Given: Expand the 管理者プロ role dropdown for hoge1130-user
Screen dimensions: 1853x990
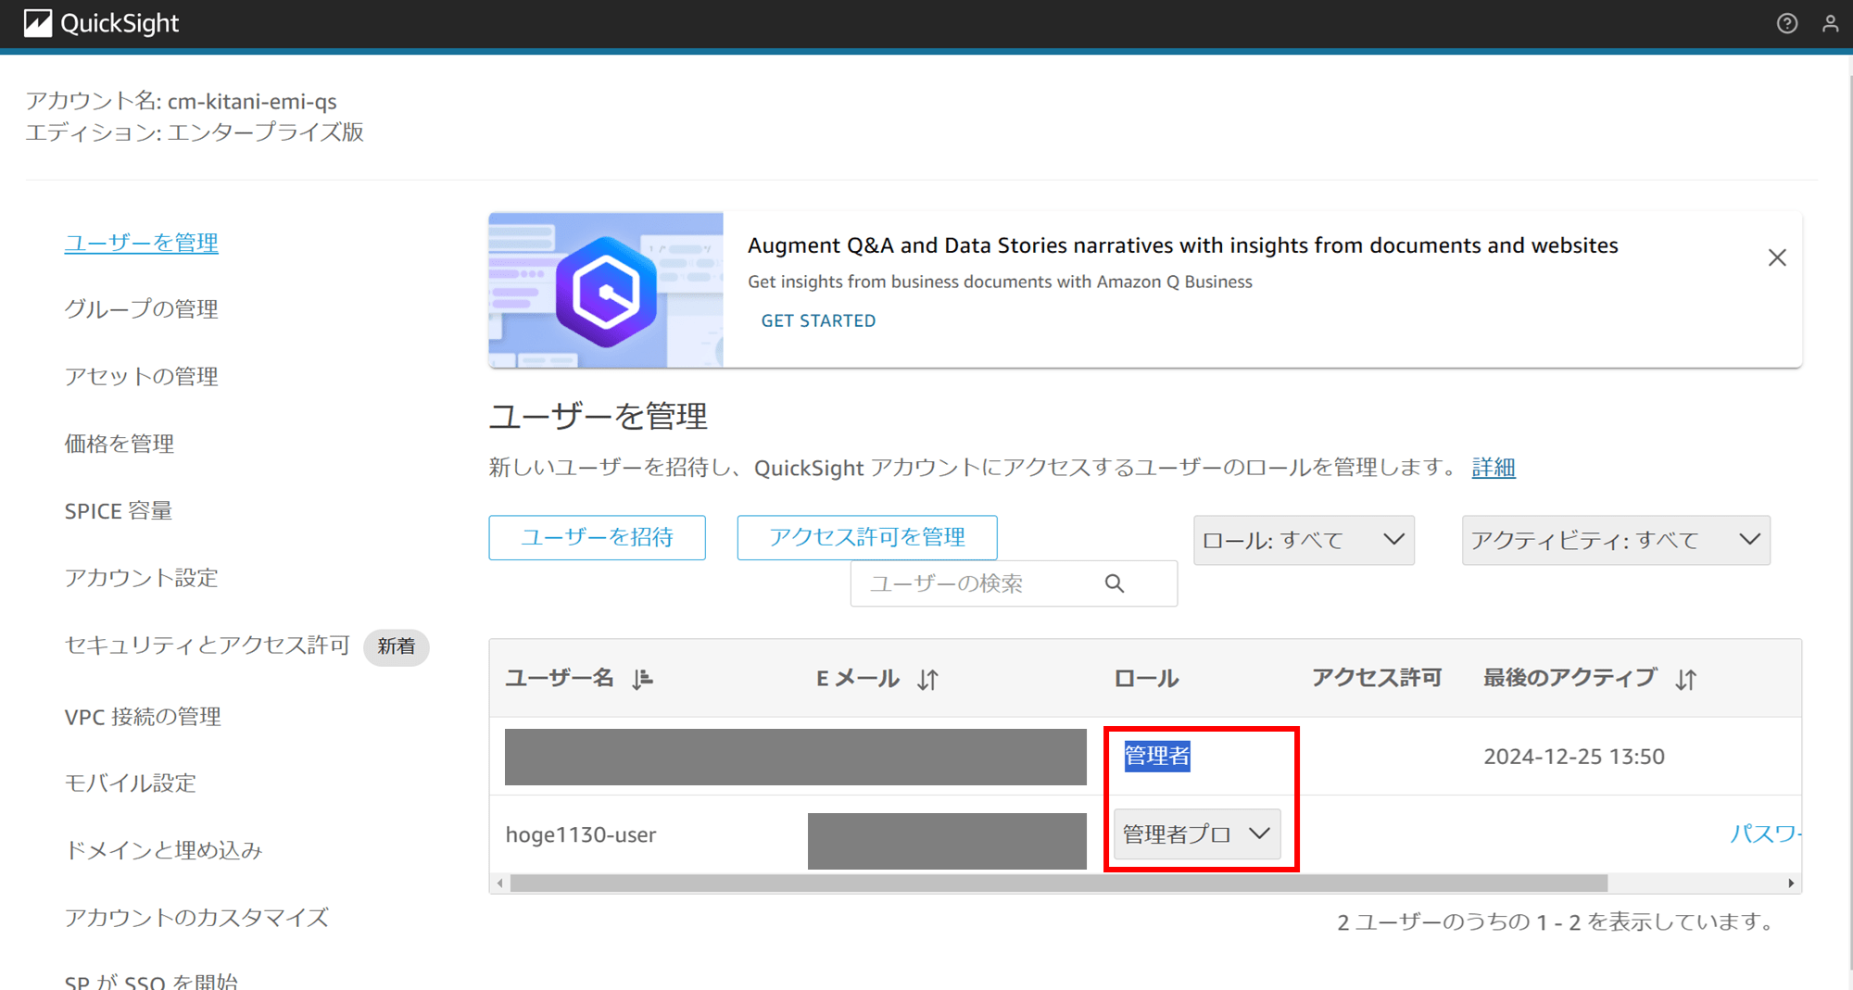Looking at the screenshot, I should tap(1197, 834).
